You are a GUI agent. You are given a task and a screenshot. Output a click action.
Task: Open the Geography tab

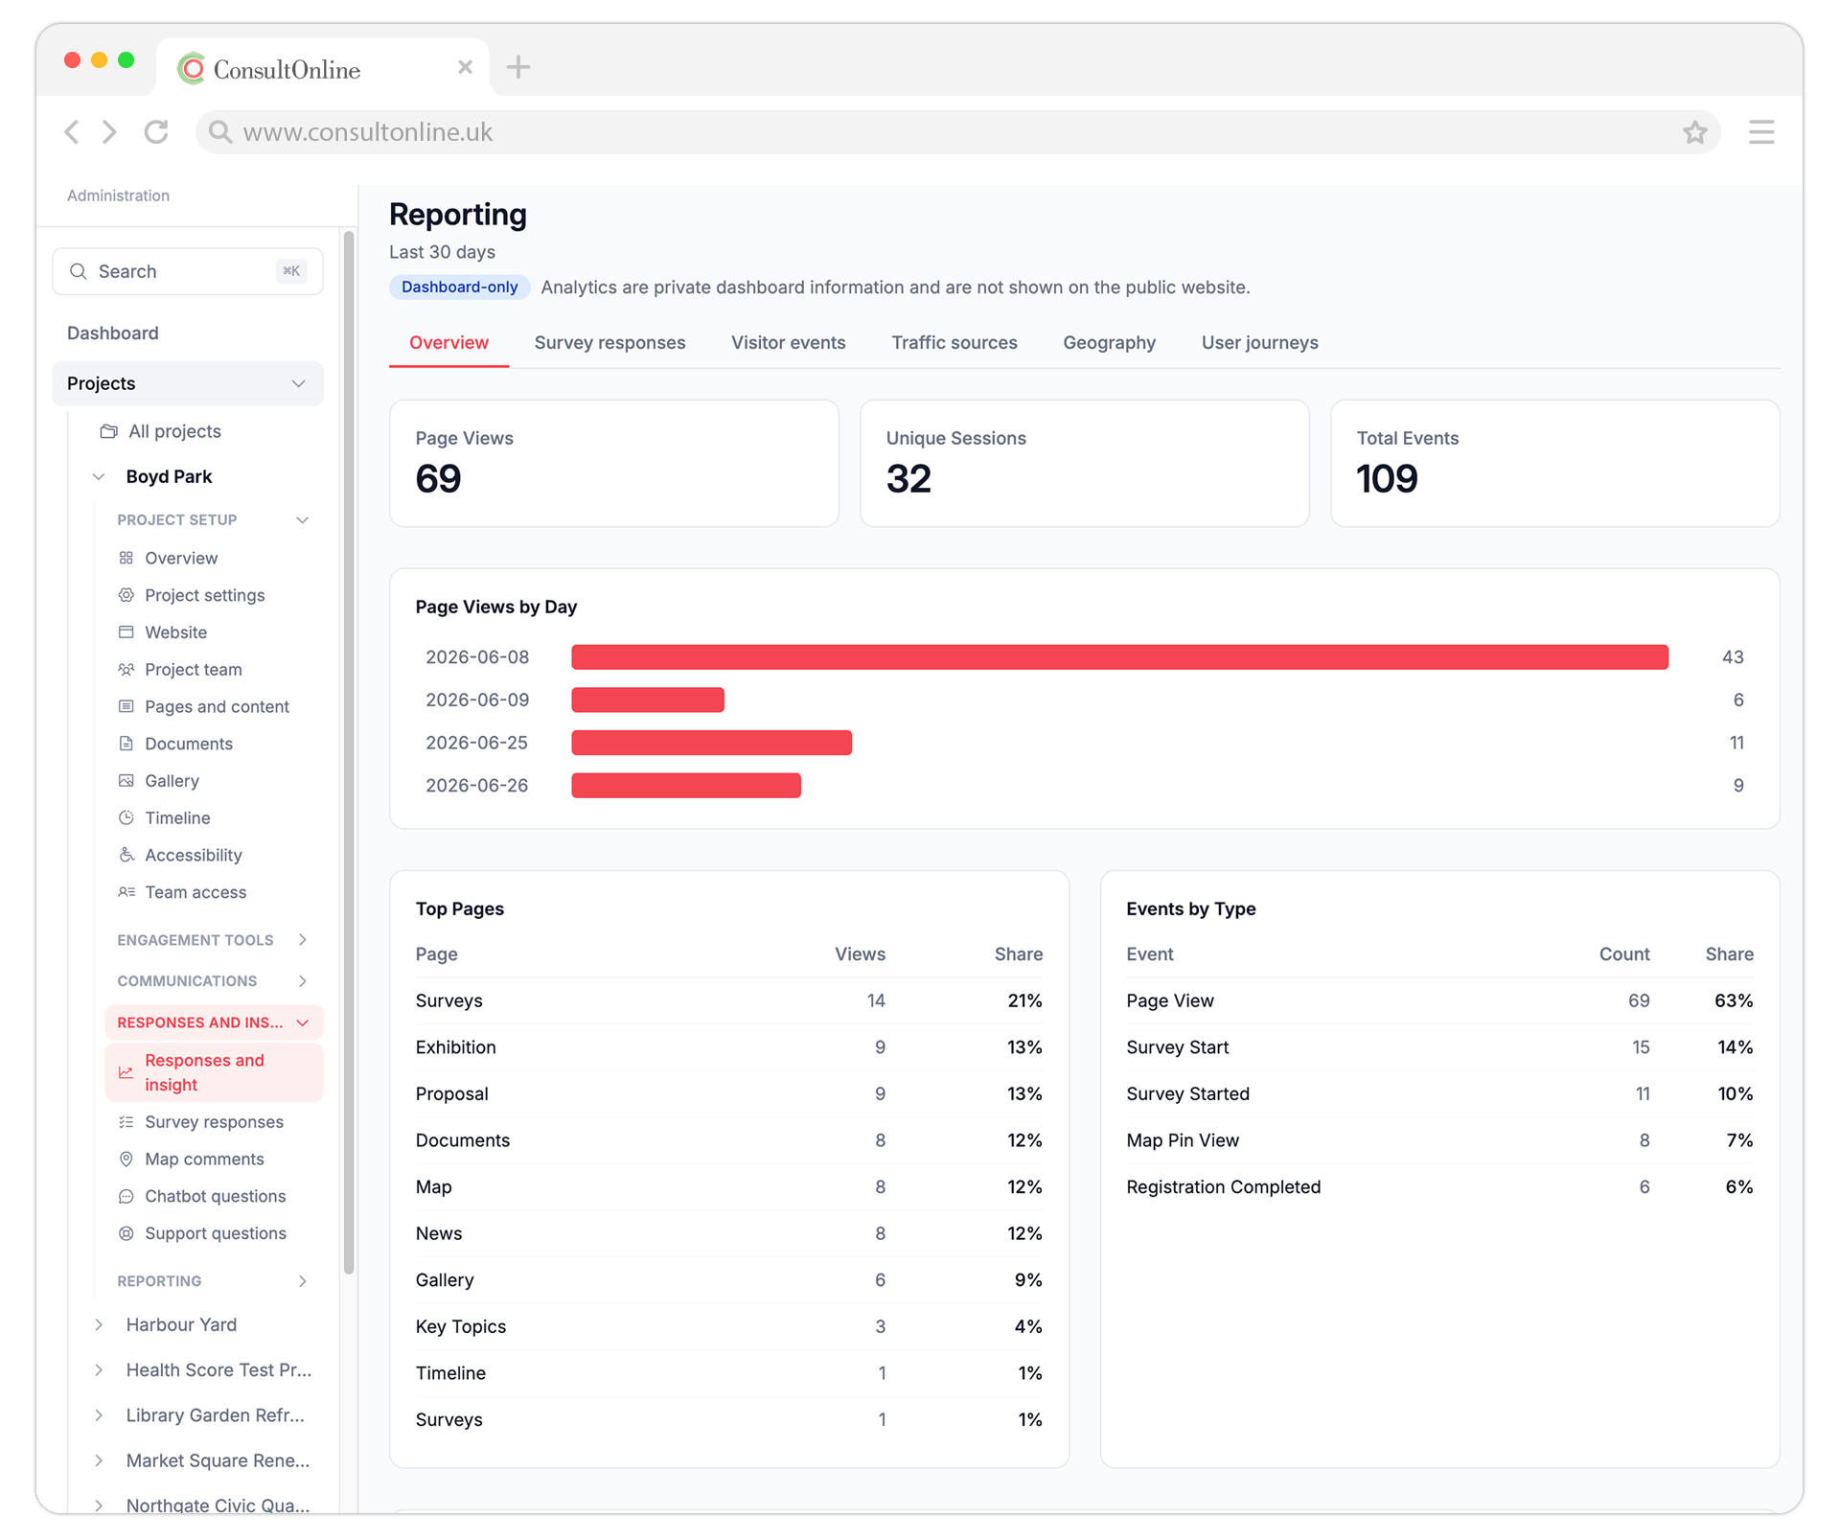[x=1109, y=343]
